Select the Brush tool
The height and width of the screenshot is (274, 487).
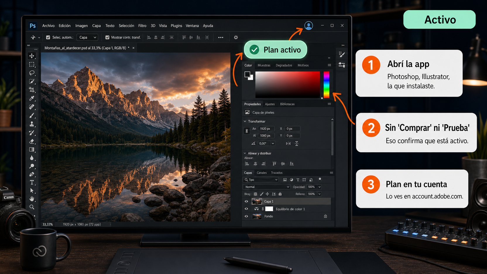(x=32, y=115)
